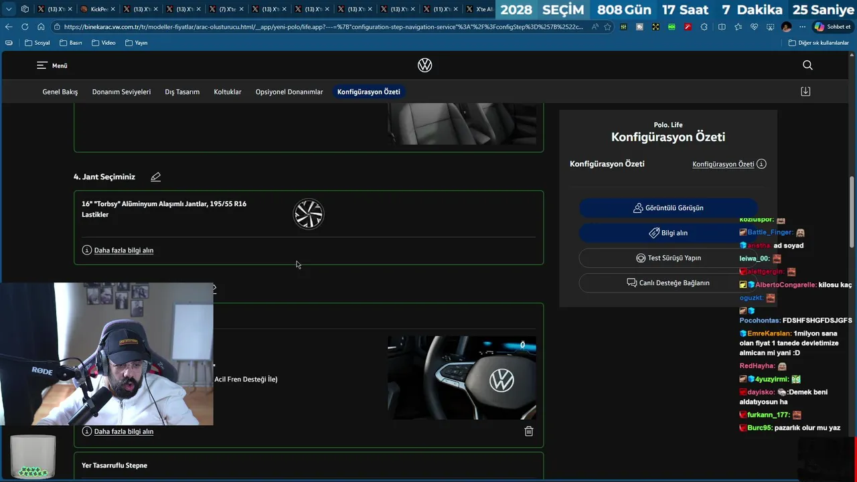Delete the option with trash icon
This screenshot has width=857, height=482.
529,431
